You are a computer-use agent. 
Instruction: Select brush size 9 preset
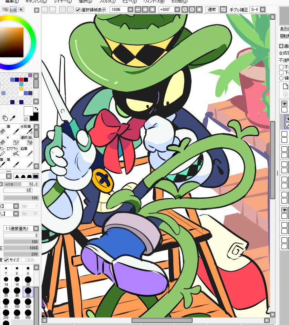tap(28, 270)
